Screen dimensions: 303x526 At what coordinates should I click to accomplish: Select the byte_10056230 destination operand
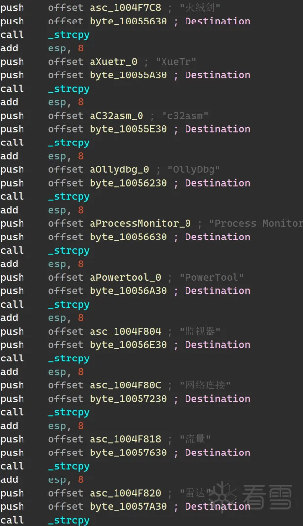[x=128, y=183]
